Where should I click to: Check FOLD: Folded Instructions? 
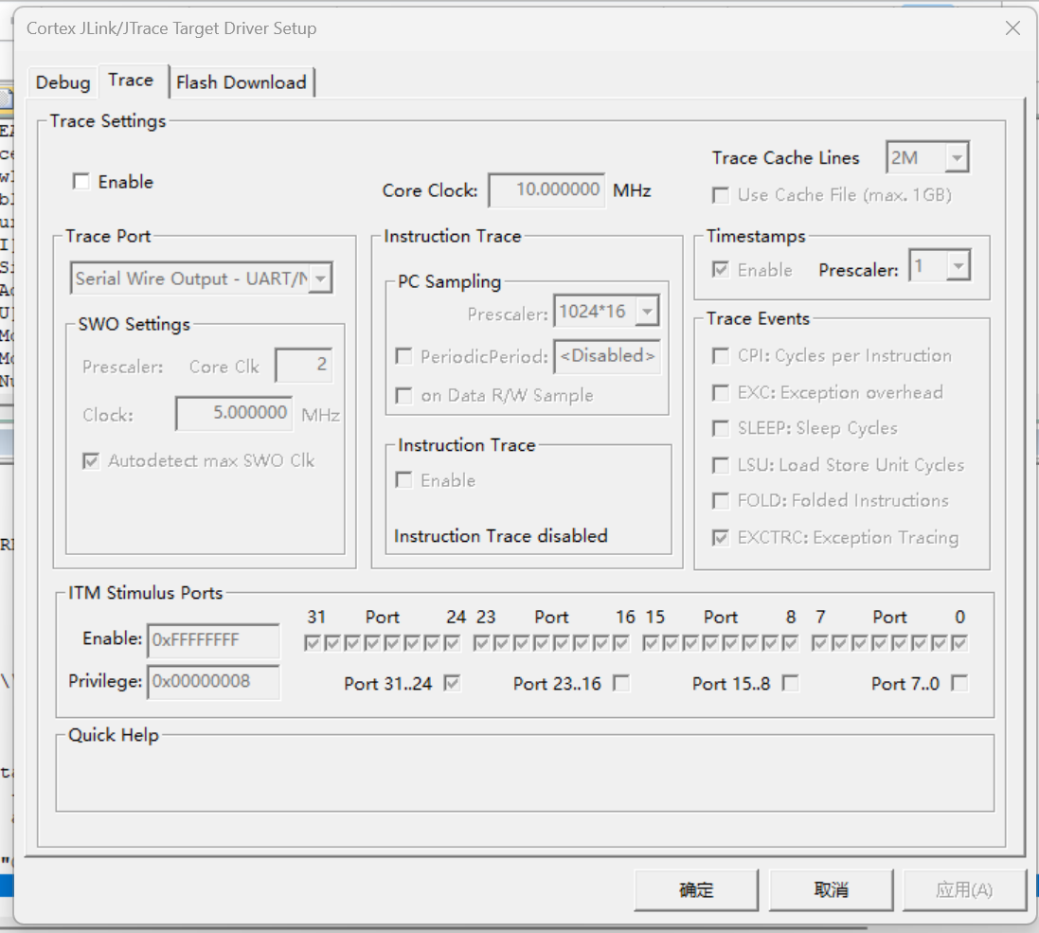(720, 500)
